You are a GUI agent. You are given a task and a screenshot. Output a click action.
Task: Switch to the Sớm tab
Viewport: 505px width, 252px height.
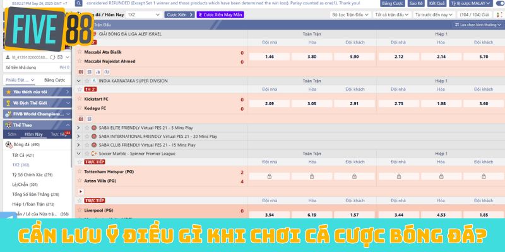click(12, 134)
